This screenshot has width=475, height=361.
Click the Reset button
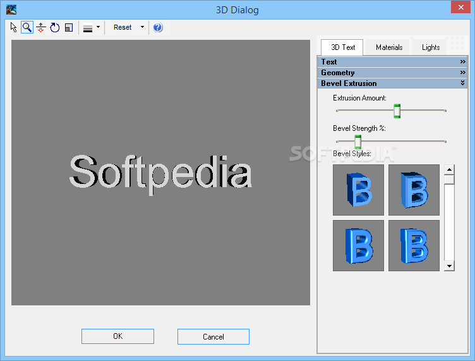pos(123,27)
